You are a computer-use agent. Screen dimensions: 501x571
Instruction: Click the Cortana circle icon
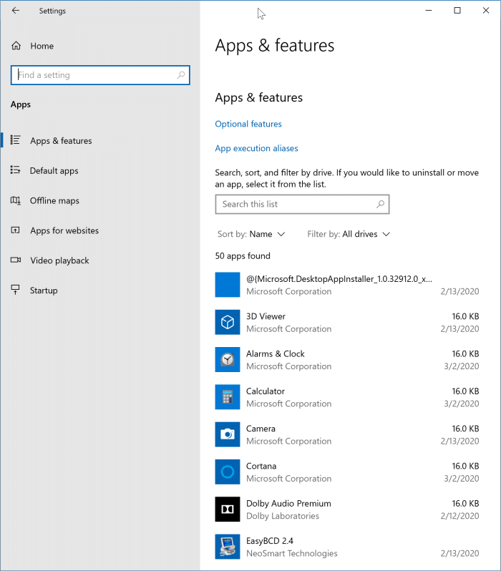coord(228,472)
